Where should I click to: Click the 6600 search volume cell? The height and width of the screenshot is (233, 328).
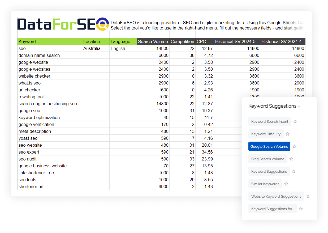153,55
